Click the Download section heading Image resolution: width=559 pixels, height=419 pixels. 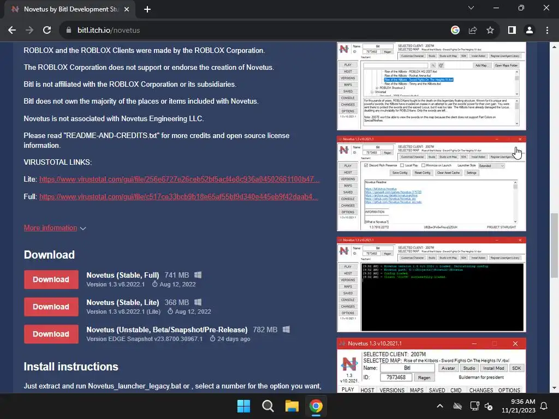49,255
